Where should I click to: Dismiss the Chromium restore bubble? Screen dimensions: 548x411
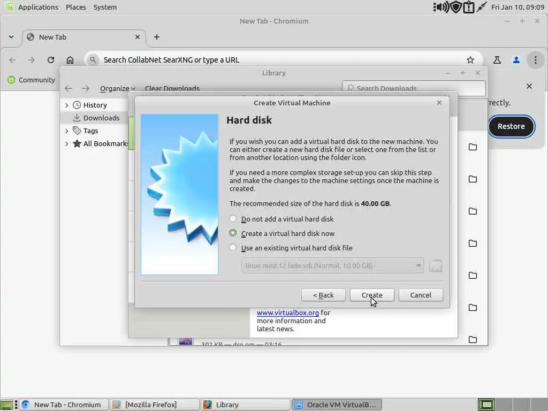coord(529,86)
